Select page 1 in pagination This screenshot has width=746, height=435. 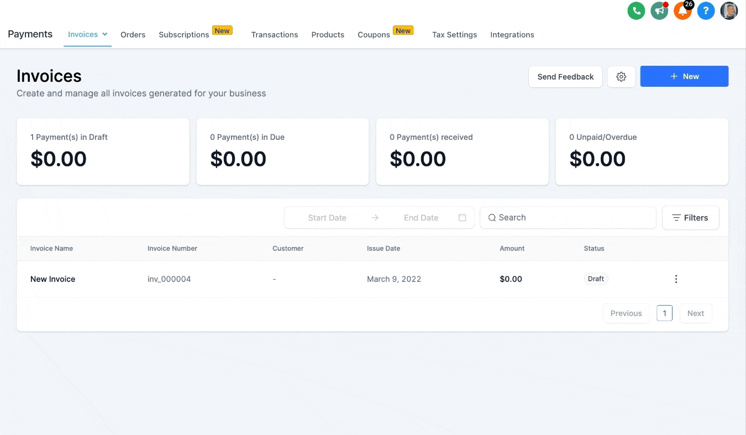pyautogui.click(x=664, y=313)
